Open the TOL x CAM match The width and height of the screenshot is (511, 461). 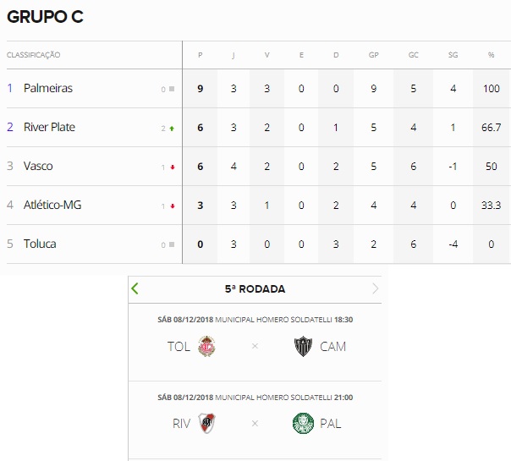click(255, 346)
